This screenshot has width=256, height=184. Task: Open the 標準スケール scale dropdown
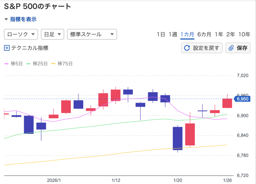pyautogui.click(x=92, y=34)
